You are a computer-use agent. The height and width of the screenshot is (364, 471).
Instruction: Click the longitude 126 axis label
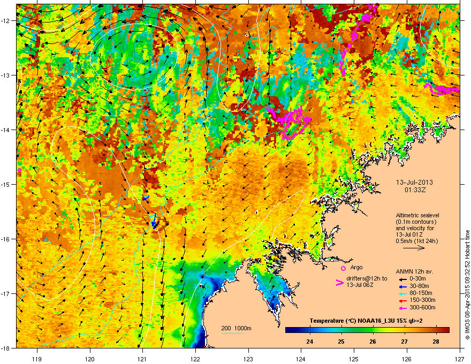point(407,359)
